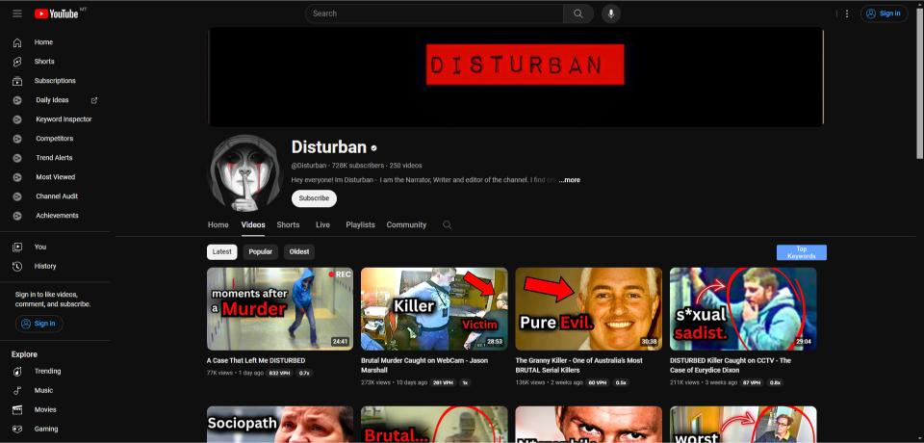Open Daily Ideas extension item
924x443 pixels.
[52, 100]
